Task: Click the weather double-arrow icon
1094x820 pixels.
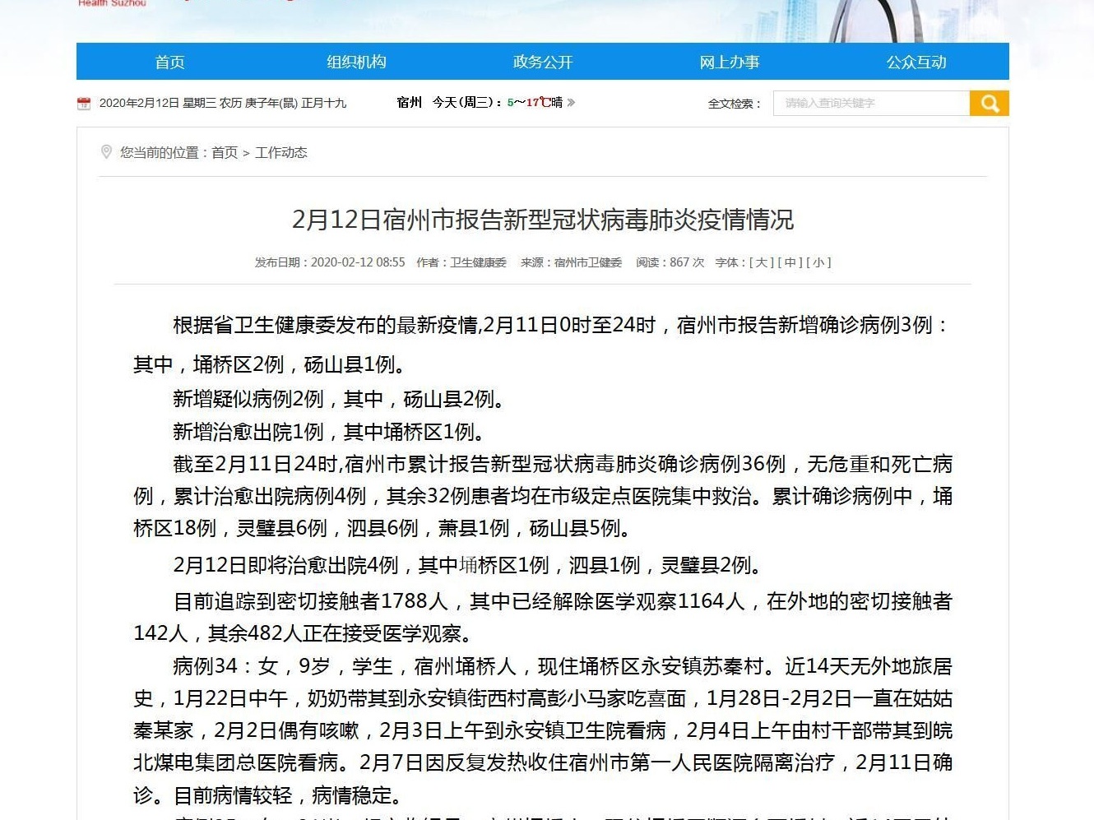Action: [x=571, y=102]
